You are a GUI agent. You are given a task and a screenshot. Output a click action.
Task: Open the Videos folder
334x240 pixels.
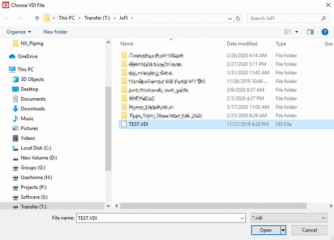[24, 138]
